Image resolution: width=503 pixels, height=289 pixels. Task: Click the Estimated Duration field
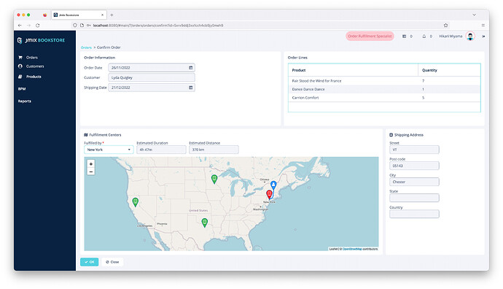161,150
